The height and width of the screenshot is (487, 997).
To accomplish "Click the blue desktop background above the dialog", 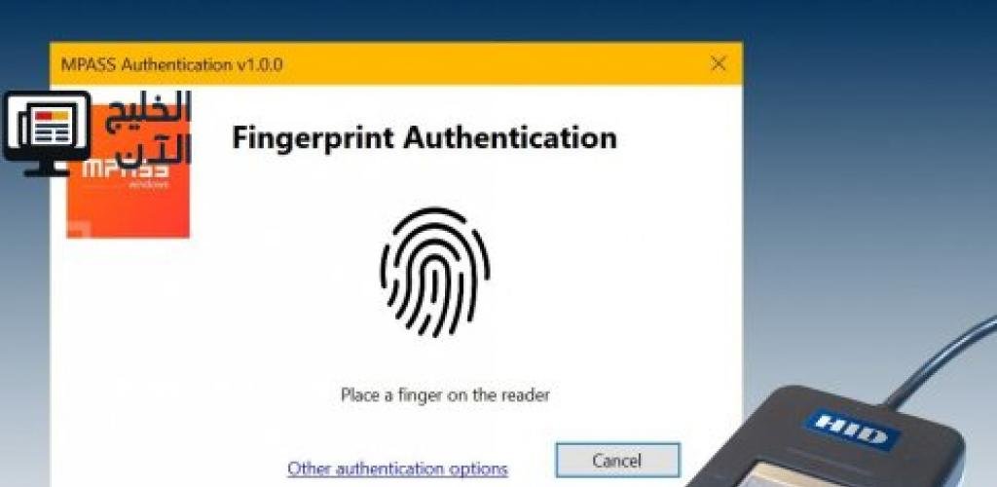I will tap(445, 20).
